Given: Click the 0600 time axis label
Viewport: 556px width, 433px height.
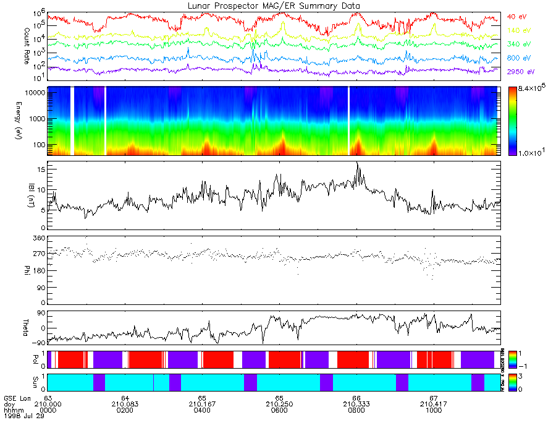Looking at the screenshot, I should point(279,410).
